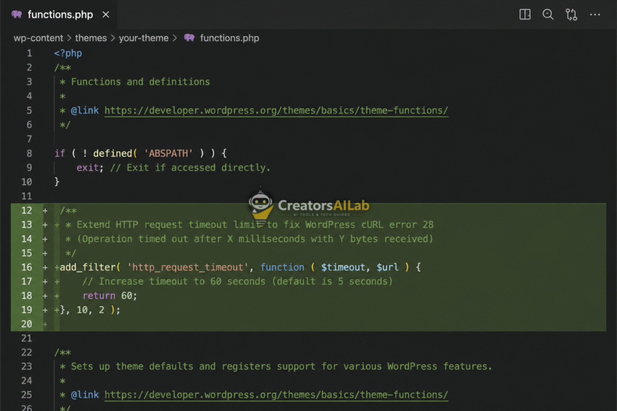617x411 pixels.
Task: Open the compare changes icon
Action: click(x=571, y=14)
